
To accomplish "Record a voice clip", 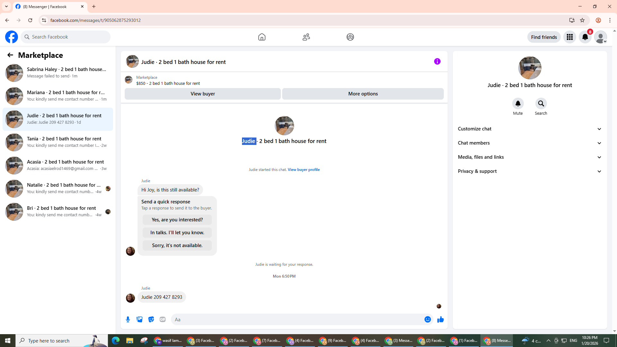I will [128, 319].
